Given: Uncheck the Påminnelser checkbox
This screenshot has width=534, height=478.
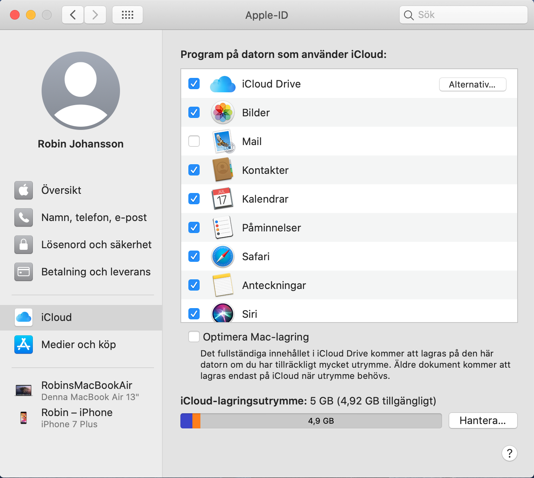Looking at the screenshot, I should [194, 228].
